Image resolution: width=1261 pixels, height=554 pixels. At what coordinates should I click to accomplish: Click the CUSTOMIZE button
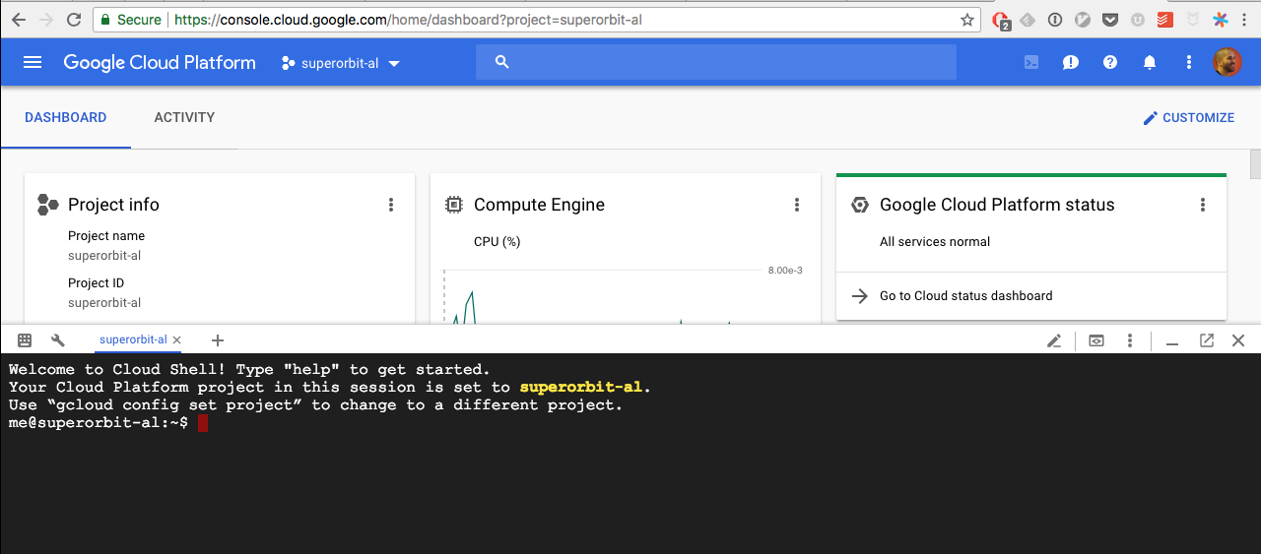click(x=1188, y=117)
